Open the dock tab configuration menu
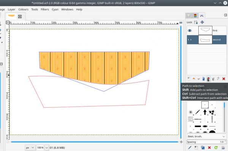Image resolution: width=228 pixels, height=151 pixels. pos(225,15)
